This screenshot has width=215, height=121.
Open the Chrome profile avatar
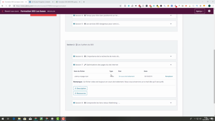[x=209, y=6]
